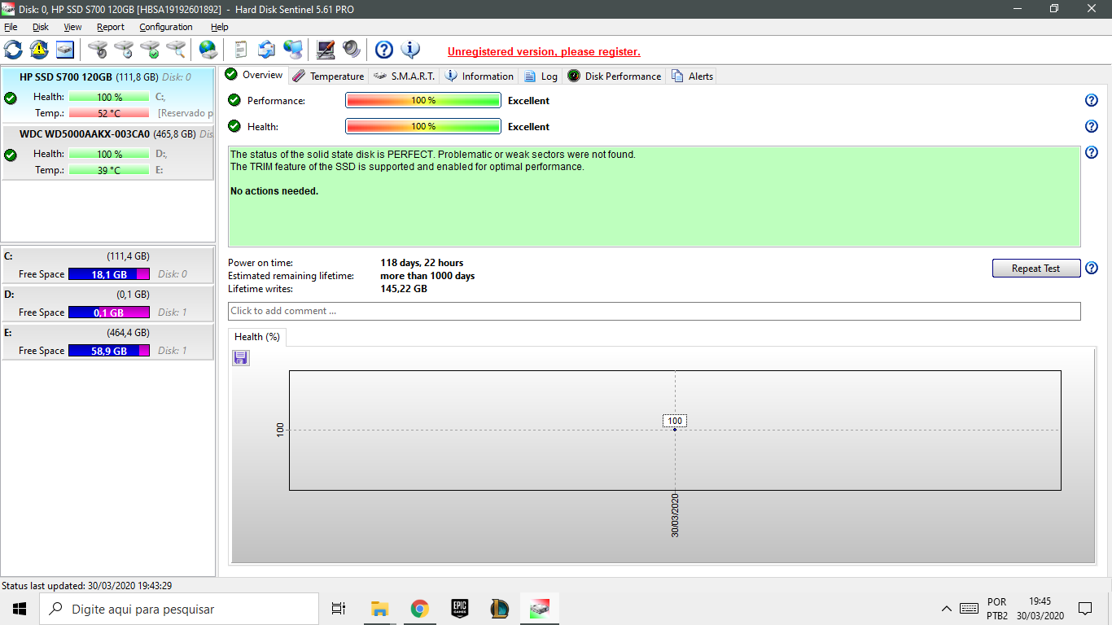Select the HP SSD S700 120GB disk entry
The height and width of the screenshot is (625, 1112).
[107, 94]
